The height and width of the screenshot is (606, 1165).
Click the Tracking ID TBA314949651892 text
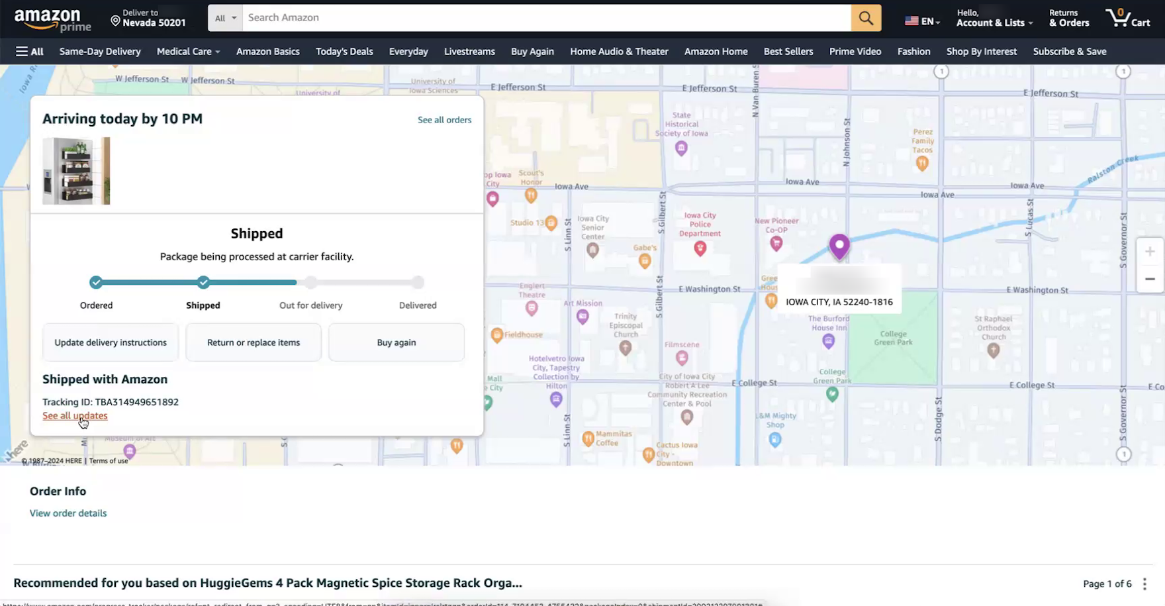click(x=111, y=402)
